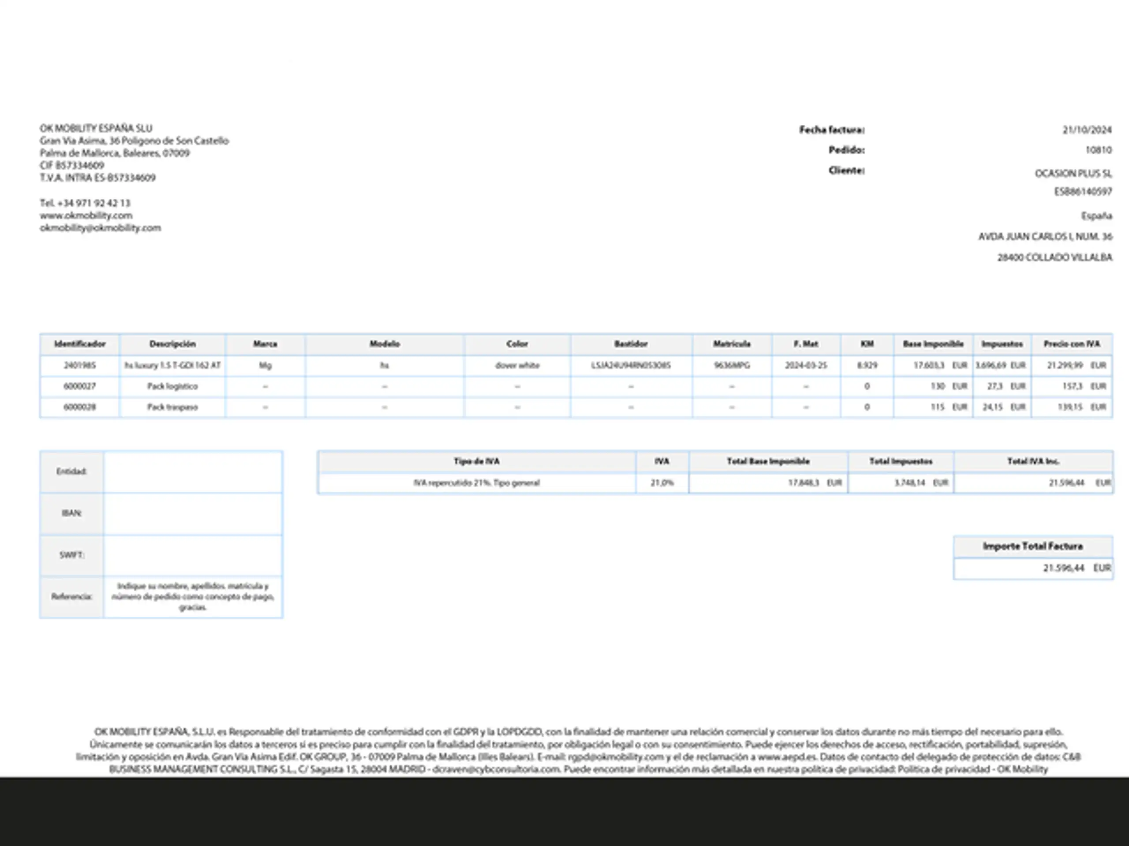Click the 'Impuestos' column header
Screen dimensions: 1129x846
pyautogui.click(x=1002, y=344)
